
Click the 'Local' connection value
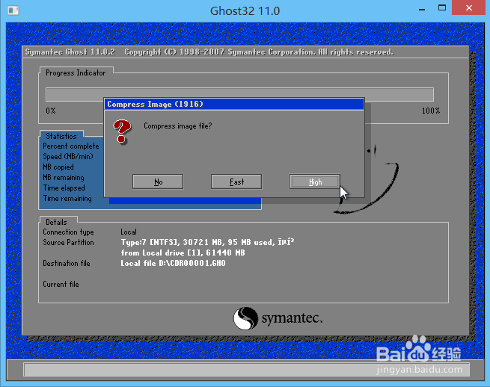[x=129, y=232]
